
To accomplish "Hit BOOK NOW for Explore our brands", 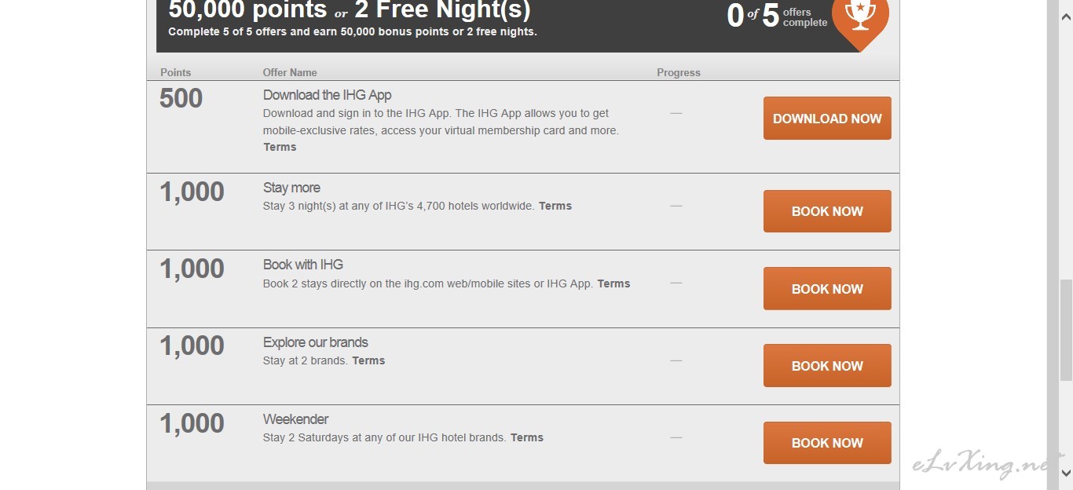I will pyautogui.click(x=827, y=366).
